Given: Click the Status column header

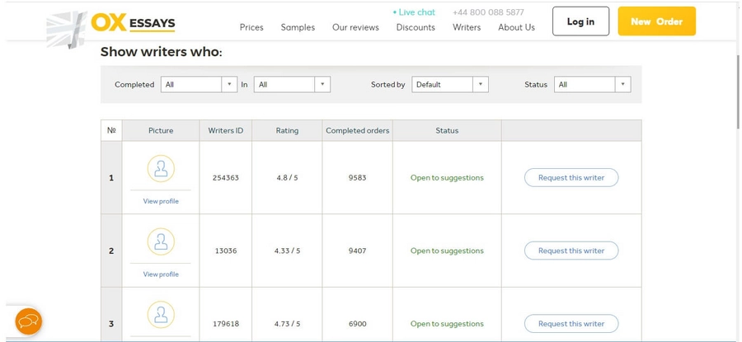Looking at the screenshot, I should (x=447, y=130).
